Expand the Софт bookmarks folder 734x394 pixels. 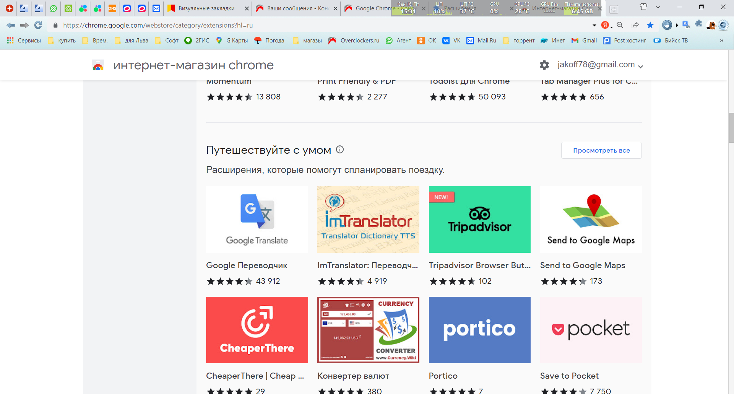(x=167, y=41)
